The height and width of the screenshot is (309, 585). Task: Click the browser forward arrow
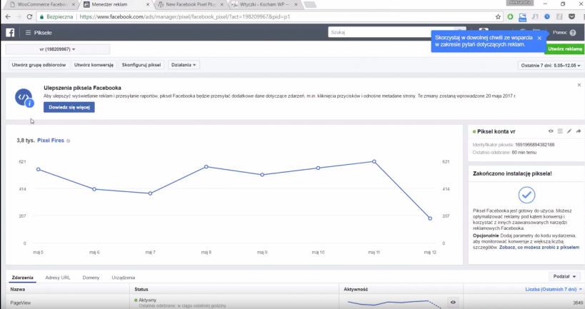tap(19, 17)
